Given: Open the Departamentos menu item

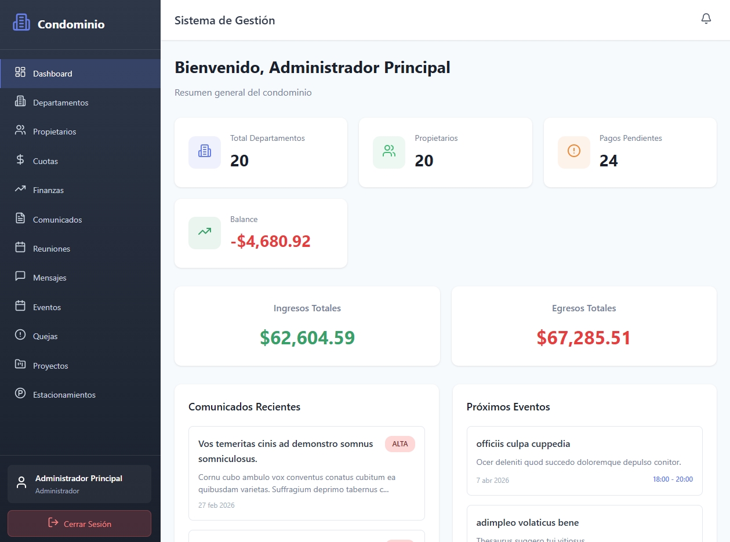Looking at the screenshot, I should click(x=60, y=103).
